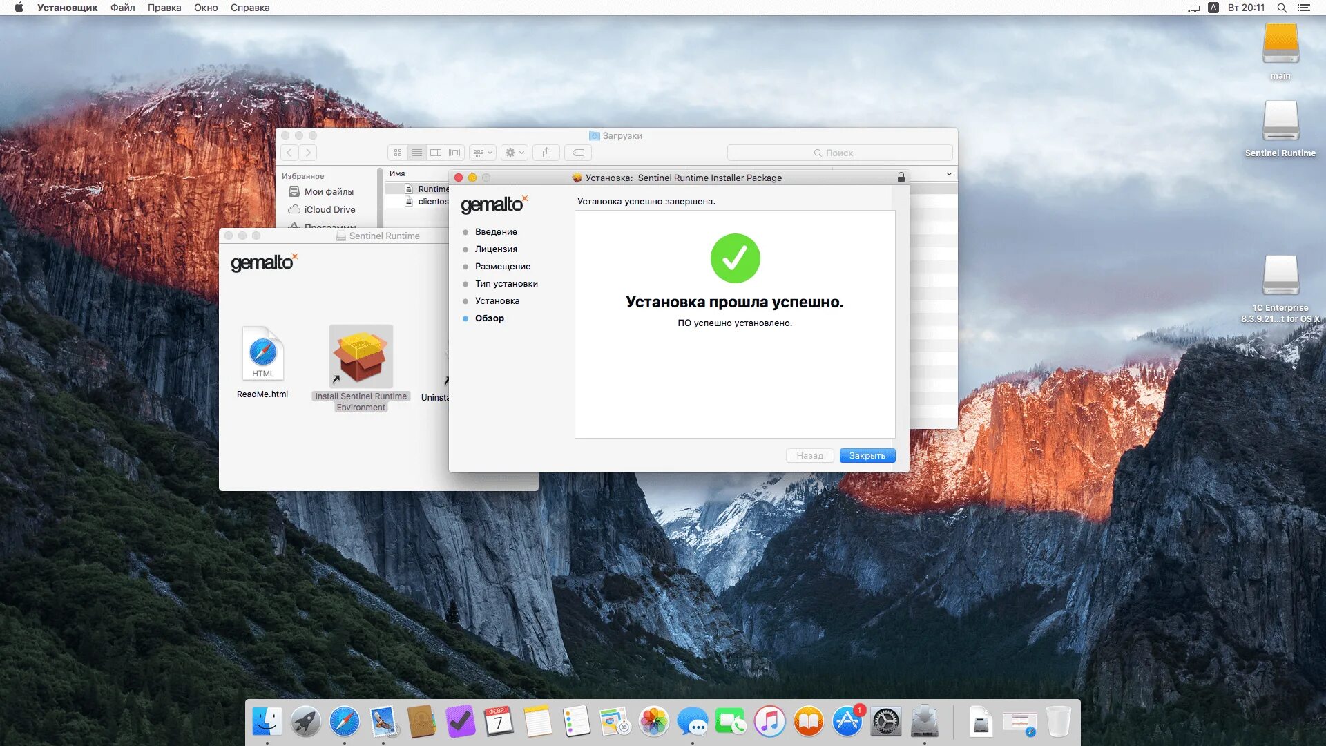
Task: Open Notes from the Dock
Action: pyautogui.click(x=538, y=722)
